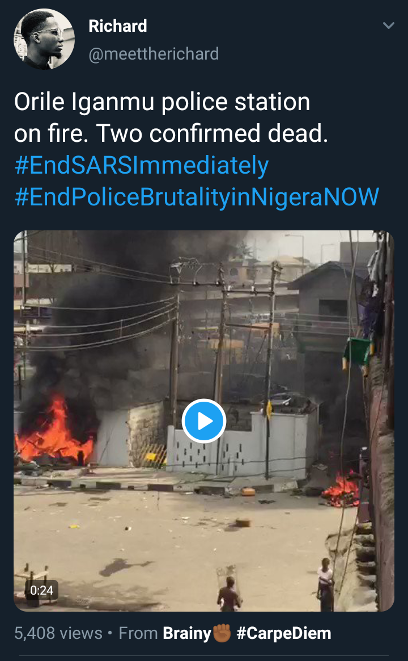
Task: Click the display name Richard
Action: (x=118, y=26)
